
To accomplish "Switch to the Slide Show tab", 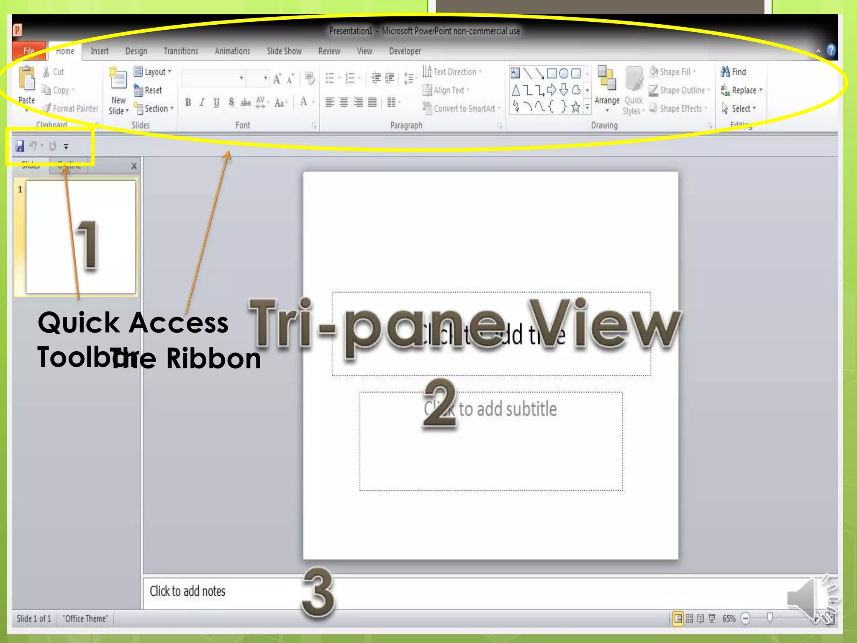I will pos(284,51).
